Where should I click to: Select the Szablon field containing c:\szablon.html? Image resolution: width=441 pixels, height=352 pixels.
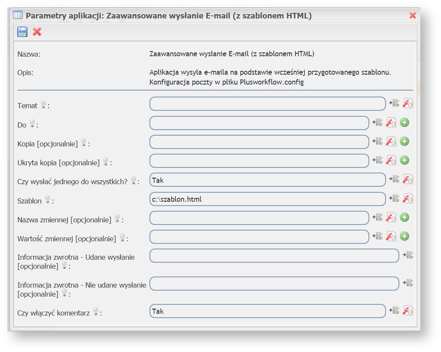coord(267,199)
